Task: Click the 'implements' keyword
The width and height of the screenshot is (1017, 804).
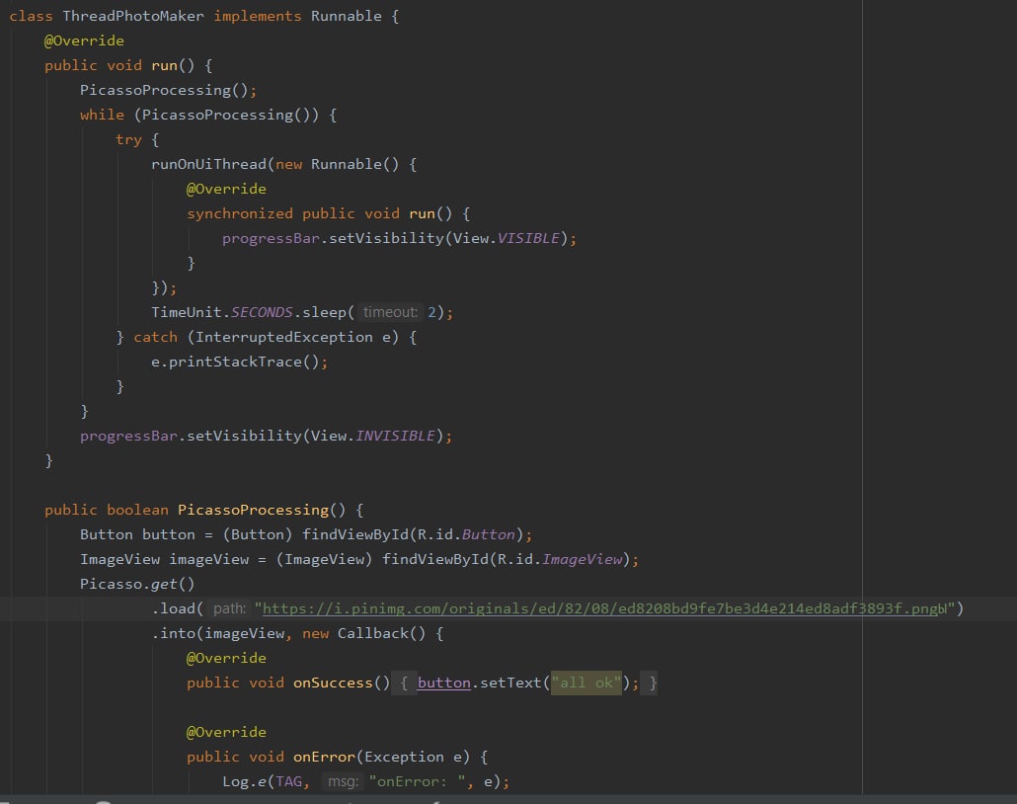Action: click(x=258, y=16)
